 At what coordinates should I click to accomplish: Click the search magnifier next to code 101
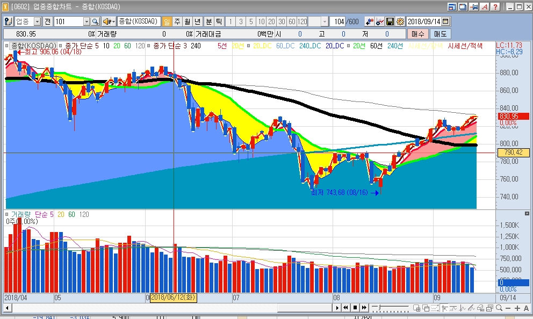click(96, 21)
